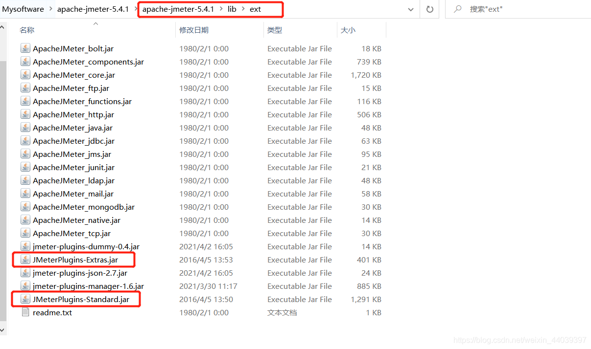This screenshot has height=349, width=591.
Task: Select file name readme.txt
Action: [x=52, y=312]
